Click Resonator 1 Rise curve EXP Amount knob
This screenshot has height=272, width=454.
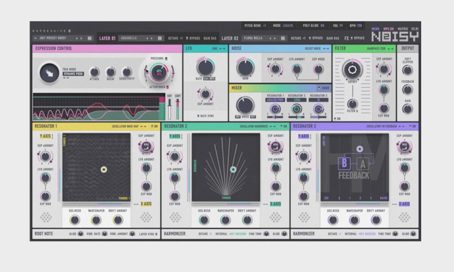point(146,147)
